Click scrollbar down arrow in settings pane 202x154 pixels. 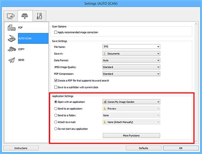click(x=196, y=141)
